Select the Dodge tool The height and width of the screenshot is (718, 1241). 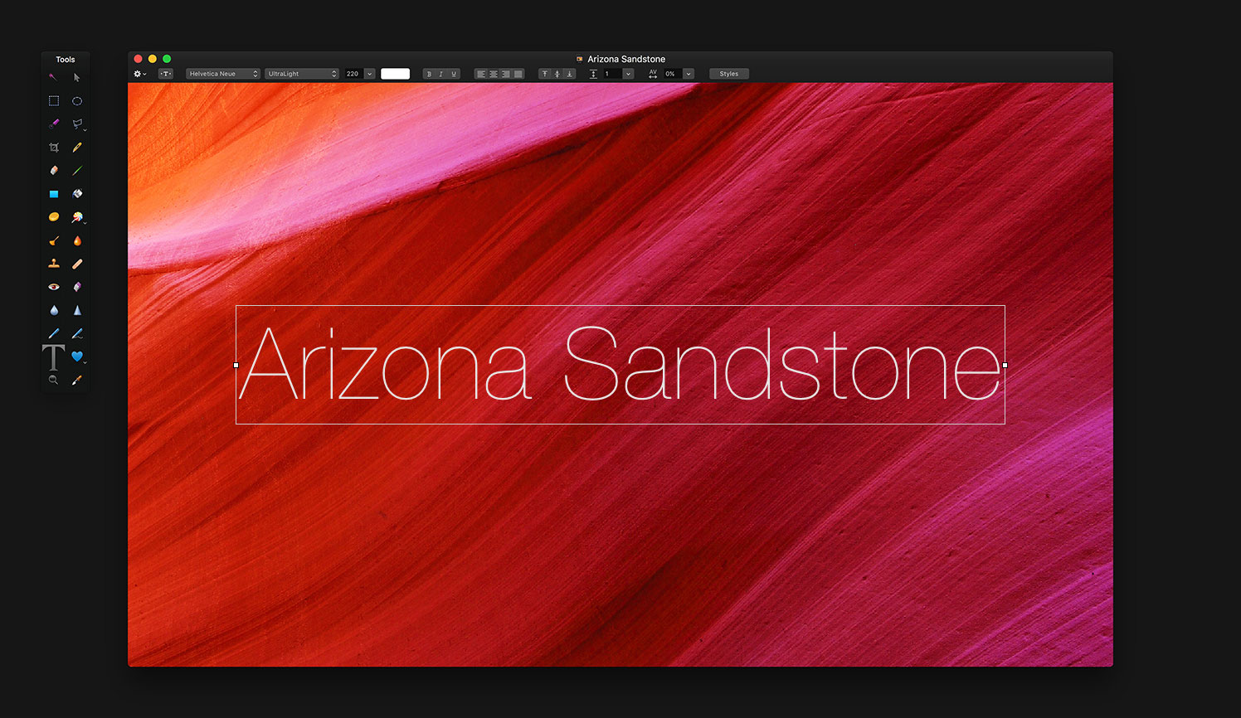pyautogui.click(x=53, y=240)
